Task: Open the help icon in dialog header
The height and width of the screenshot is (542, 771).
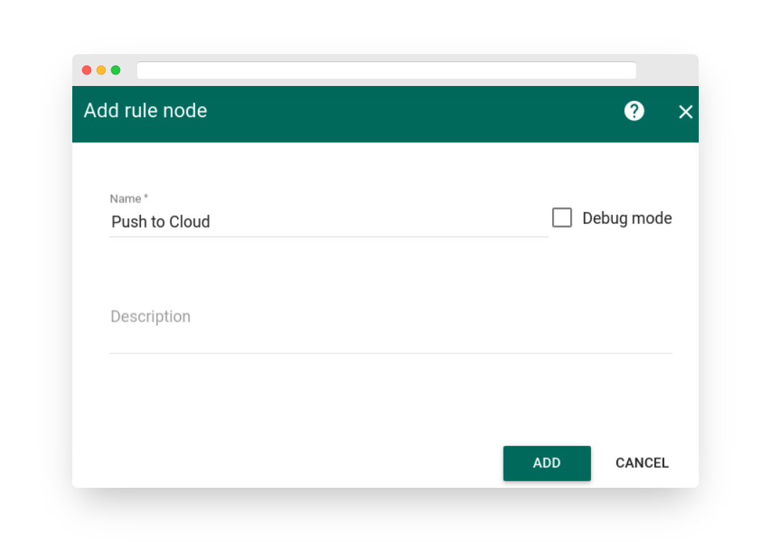Action: click(x=634, y=111)
